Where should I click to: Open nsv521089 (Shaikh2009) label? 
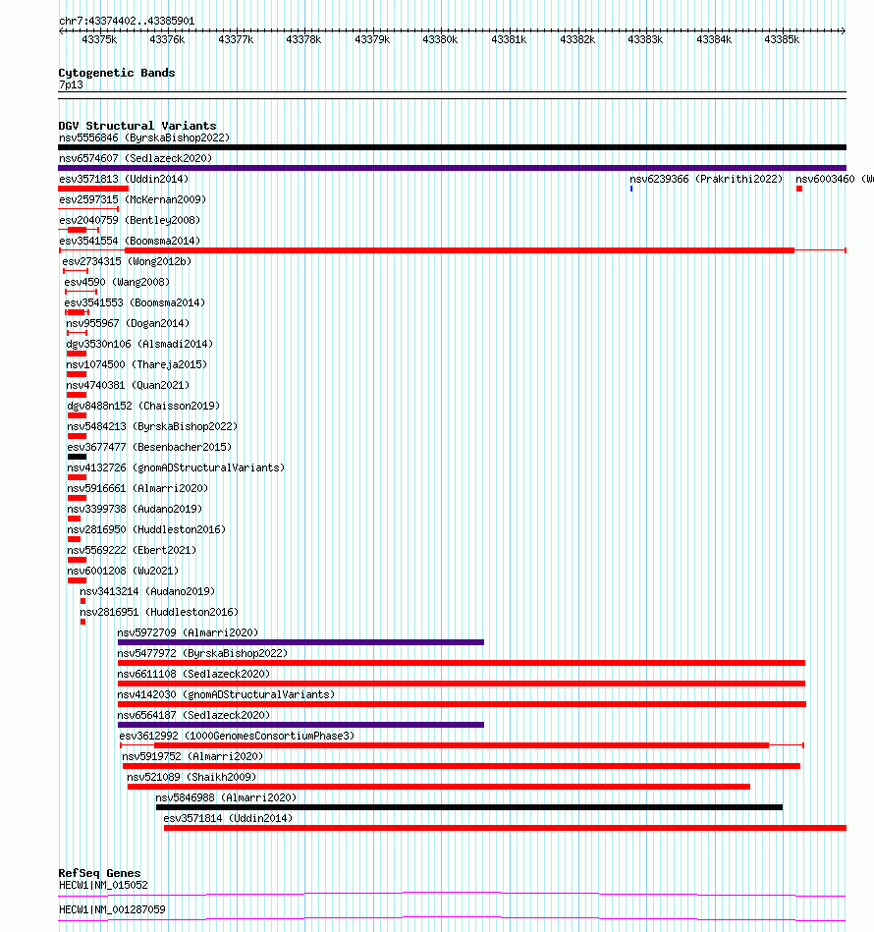[x=191, y=778]
